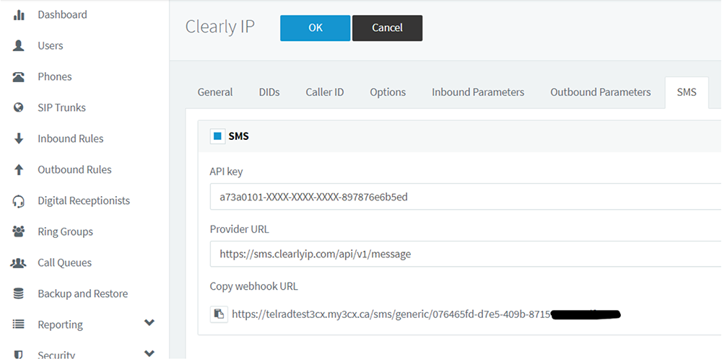Open the Options tab
The image size is (722, 359).
(x=388, y=92)
